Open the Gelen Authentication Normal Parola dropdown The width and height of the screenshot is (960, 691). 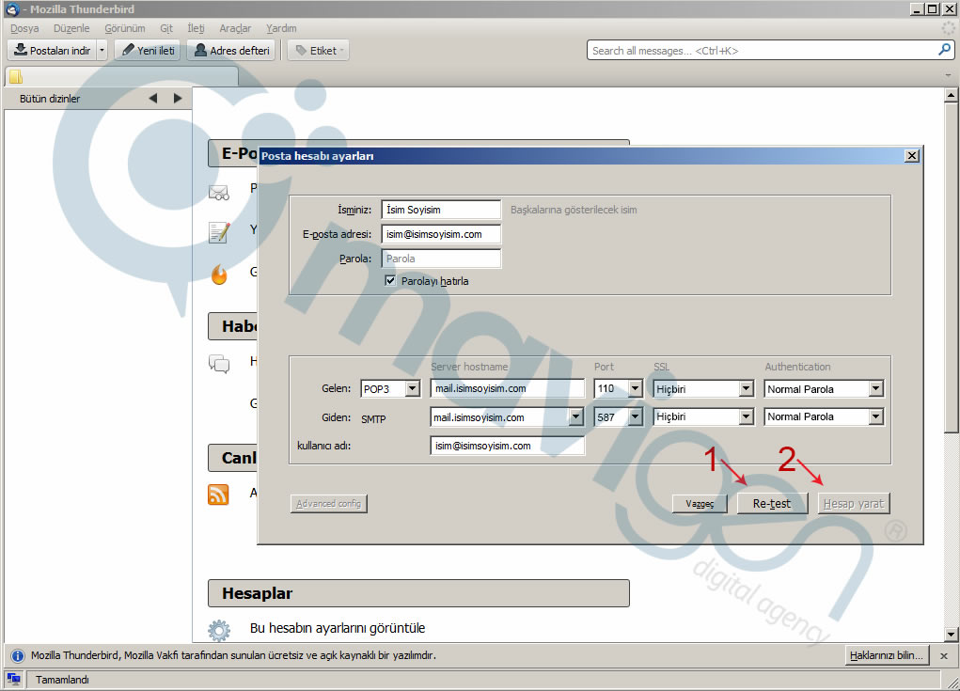[x=824, y=388]
